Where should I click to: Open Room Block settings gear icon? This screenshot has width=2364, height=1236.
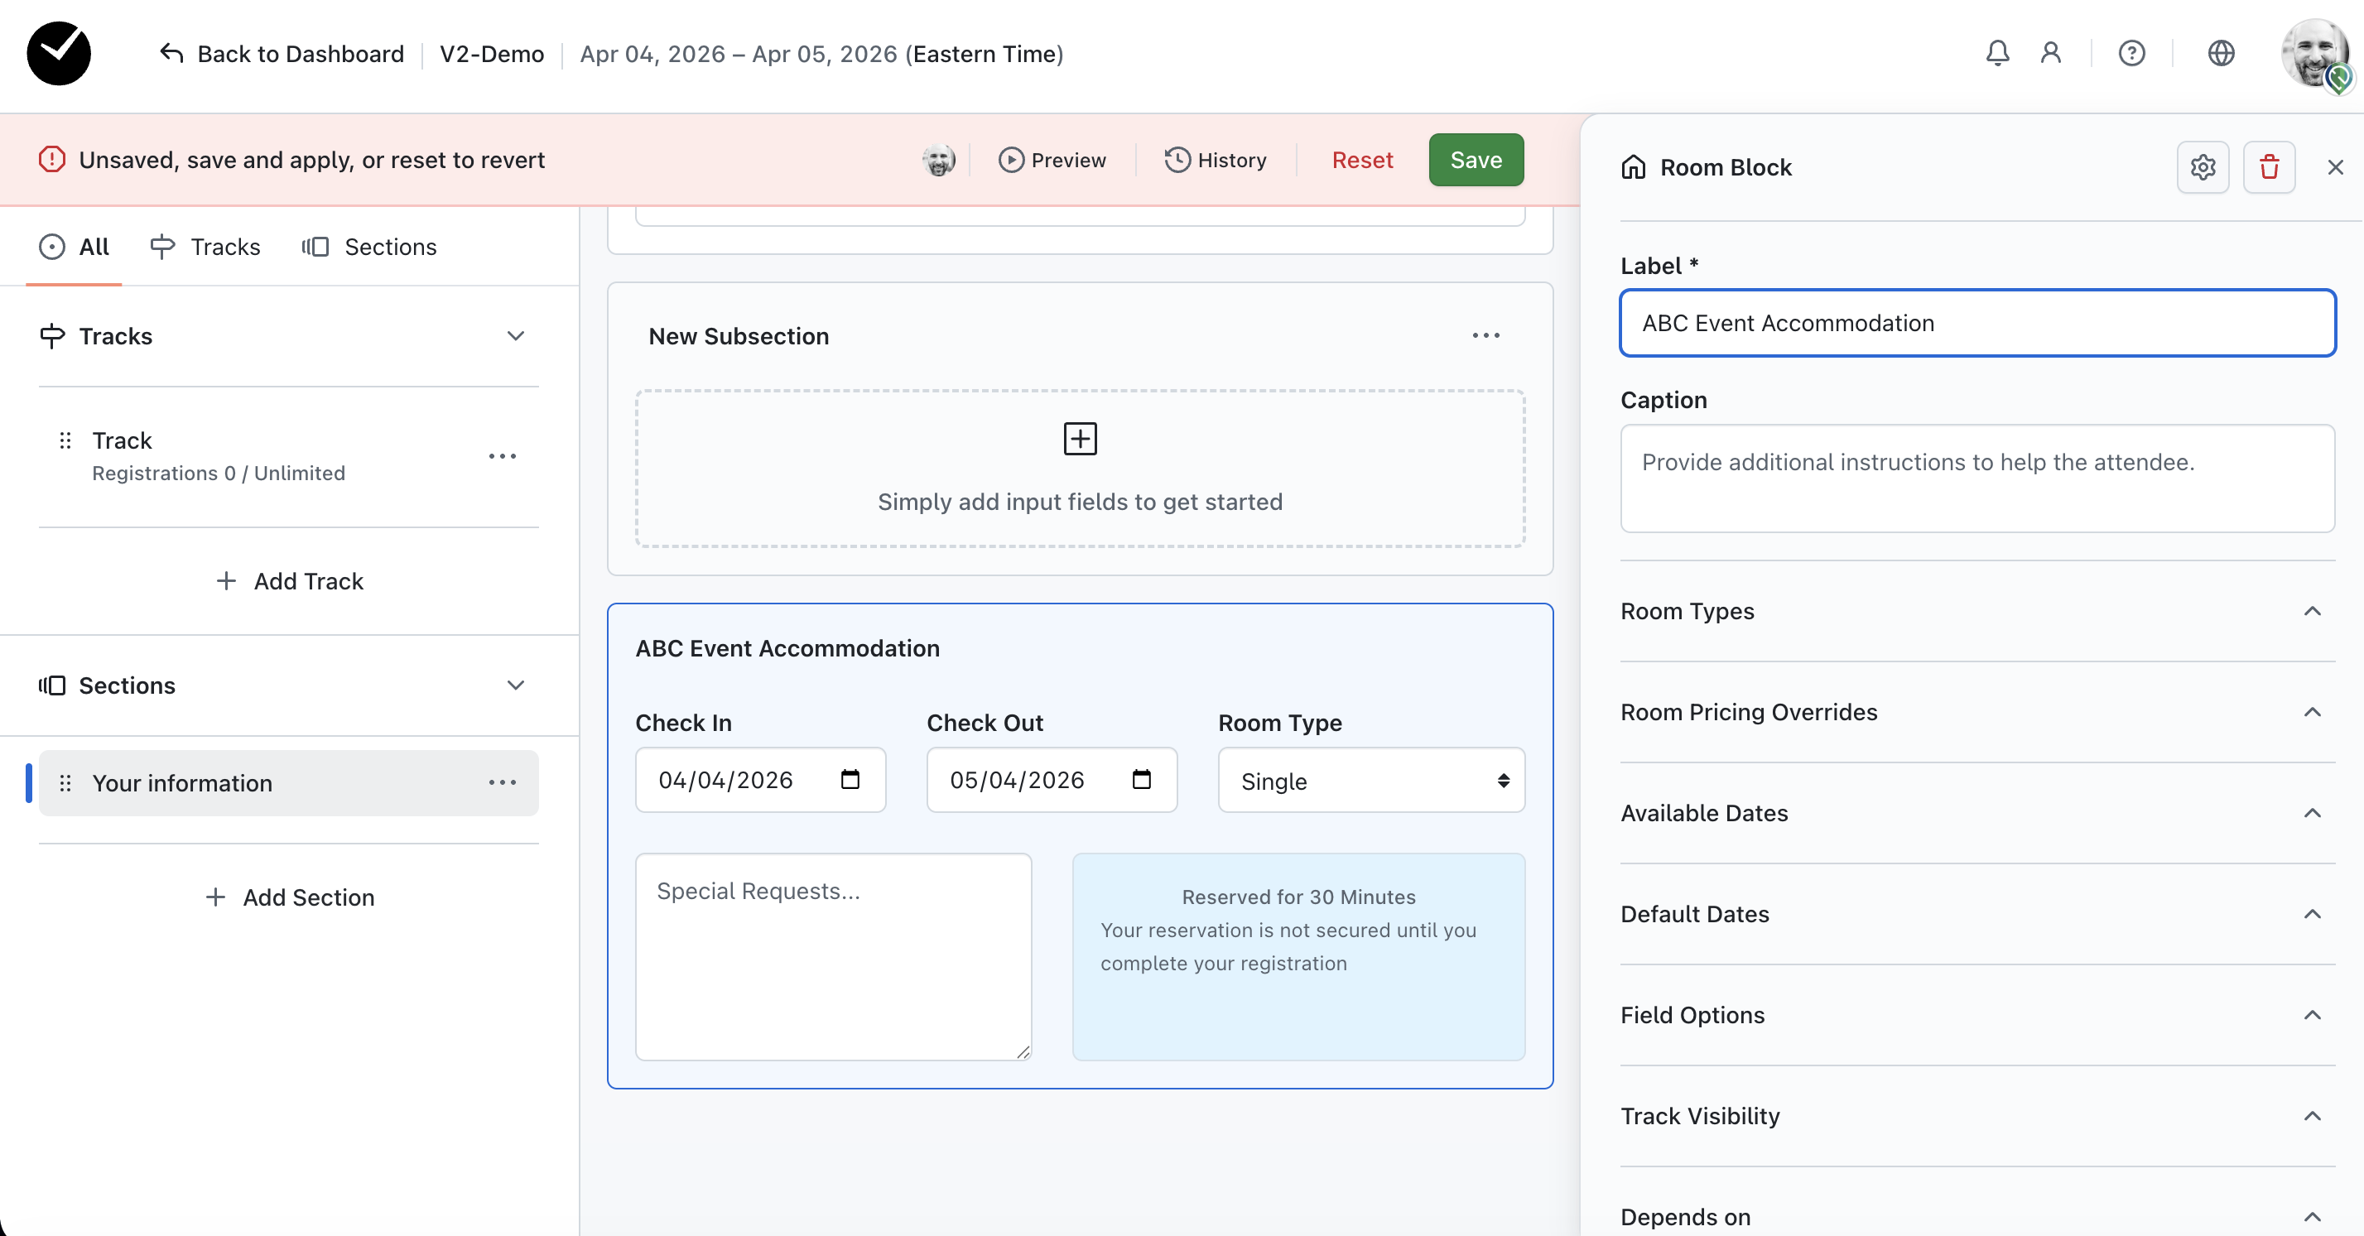pos(2203,167)
